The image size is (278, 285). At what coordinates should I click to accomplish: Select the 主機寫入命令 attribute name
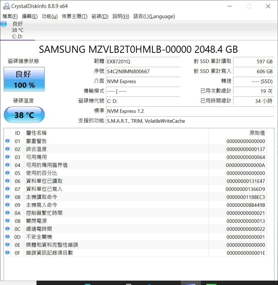[x=42, y=205]
